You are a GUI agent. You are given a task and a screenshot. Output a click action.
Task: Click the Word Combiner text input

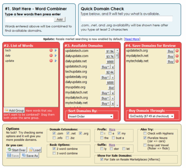tap(29, 20)
